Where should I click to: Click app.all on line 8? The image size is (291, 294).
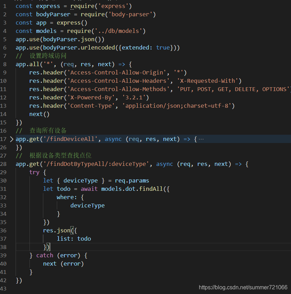tap(28, 64)
